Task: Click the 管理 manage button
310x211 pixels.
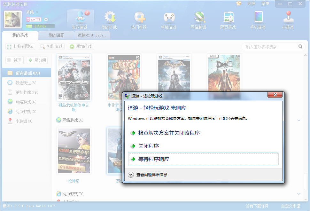Action: [14, 60]
